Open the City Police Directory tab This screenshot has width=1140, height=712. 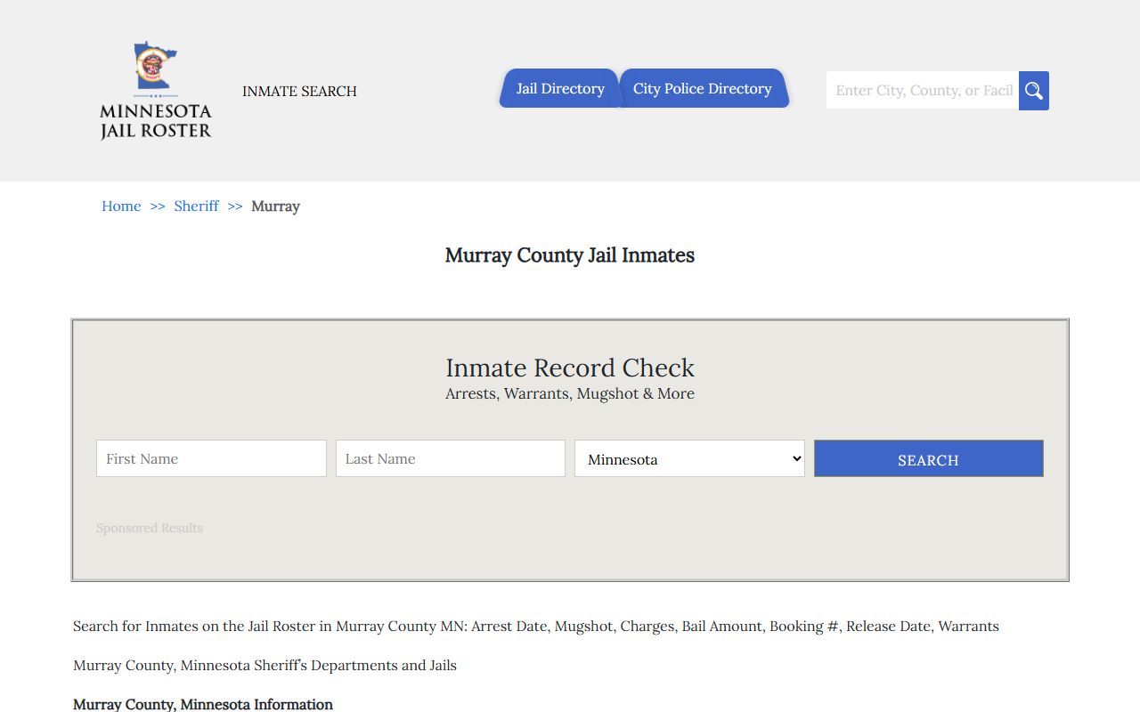coord(703,88)
